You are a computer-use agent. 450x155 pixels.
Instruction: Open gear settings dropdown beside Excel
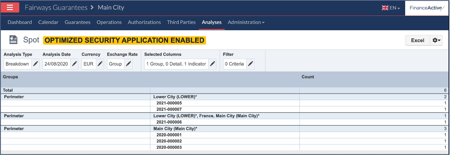(x=436, y=40)
